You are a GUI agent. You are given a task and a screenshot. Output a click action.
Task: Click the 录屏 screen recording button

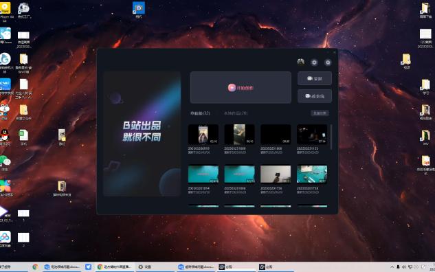pyautogui.click(x=315, y=78)
